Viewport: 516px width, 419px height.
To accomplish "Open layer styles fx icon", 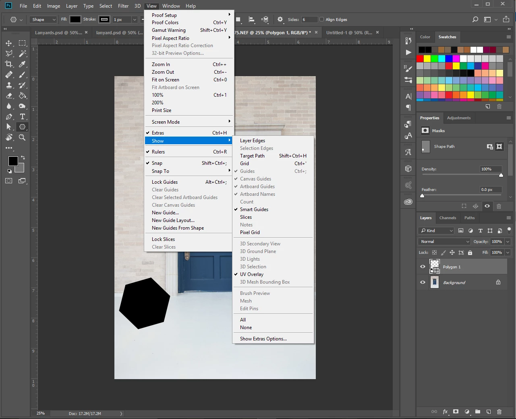I will [445, 412].
